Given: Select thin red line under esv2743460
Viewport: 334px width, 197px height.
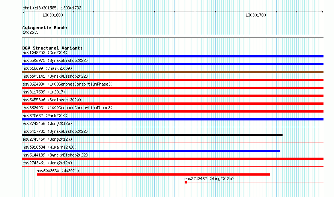Looking at the screenshot, I should click(x=173, y=143).
